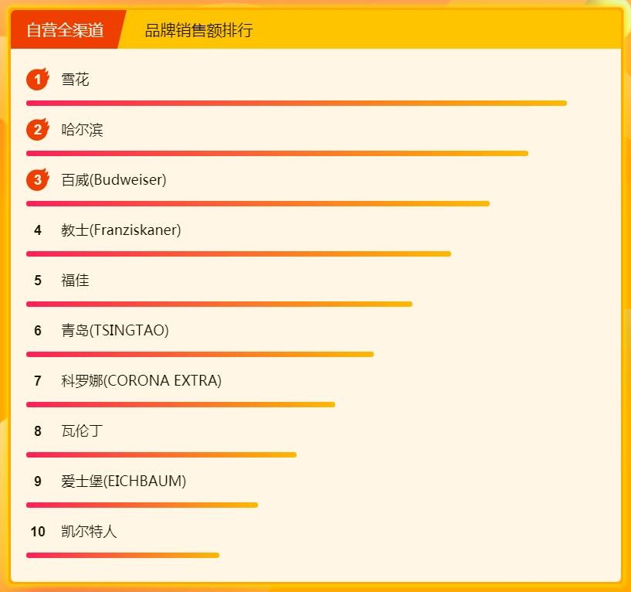Image resolution: width=631 pixels, height=592 pixels.
Task: Click the 百威(Budweiser) brand name
Action: (x=114, y=180)
